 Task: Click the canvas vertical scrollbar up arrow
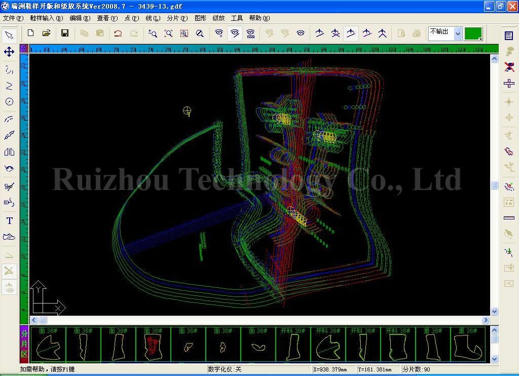495,59
